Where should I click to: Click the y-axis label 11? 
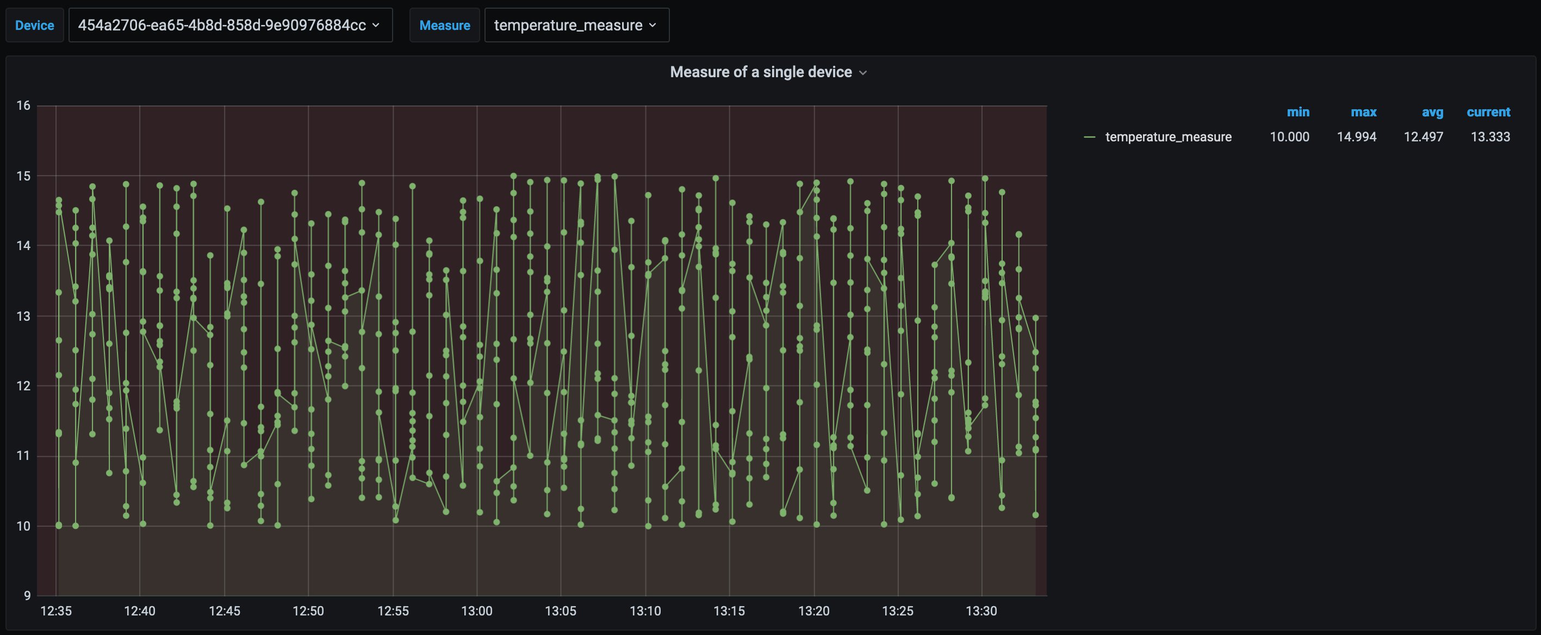pos(23,456)
